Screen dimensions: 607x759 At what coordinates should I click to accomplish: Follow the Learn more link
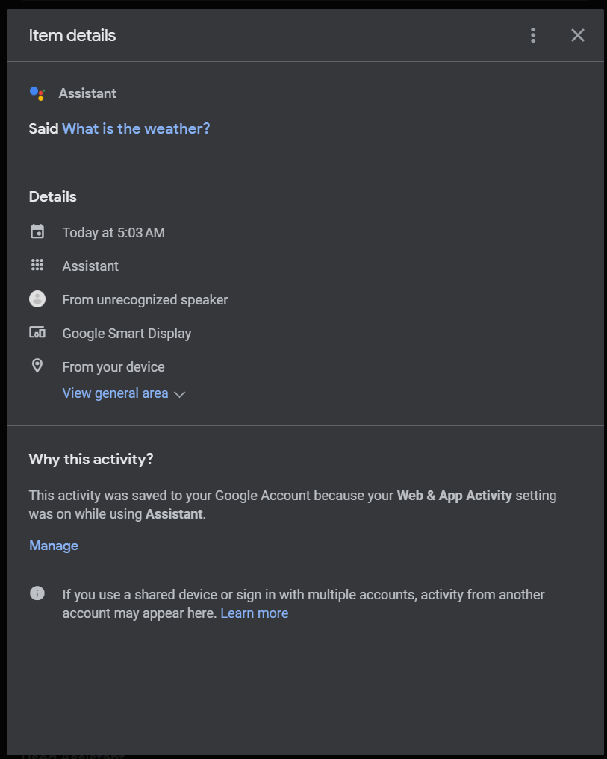(254, 613)
